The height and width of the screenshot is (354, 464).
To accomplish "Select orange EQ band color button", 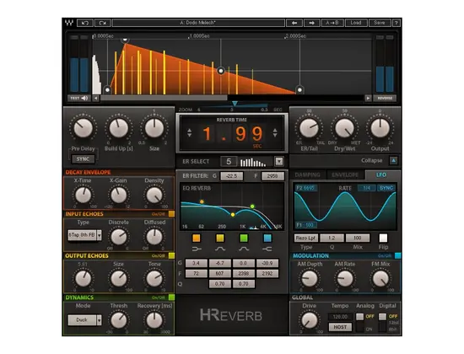I will (197, 238).
